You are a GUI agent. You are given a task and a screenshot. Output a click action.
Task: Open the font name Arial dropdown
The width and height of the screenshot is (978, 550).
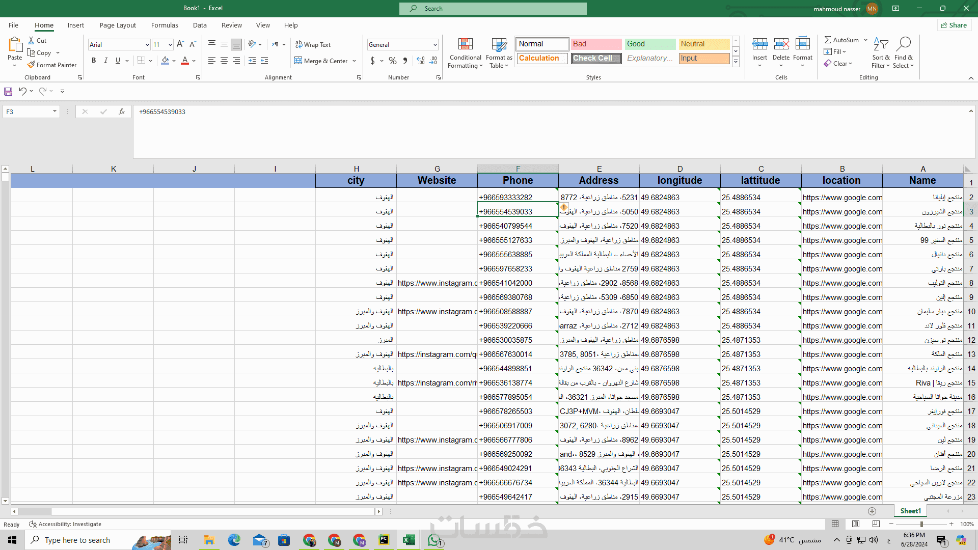pyautogui.click(x=147, y=45)
